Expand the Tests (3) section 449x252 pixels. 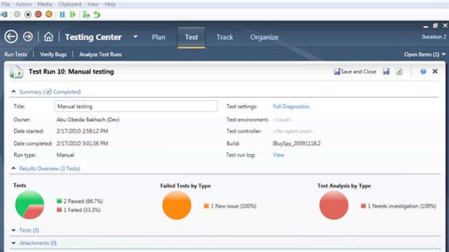point(13,230)
